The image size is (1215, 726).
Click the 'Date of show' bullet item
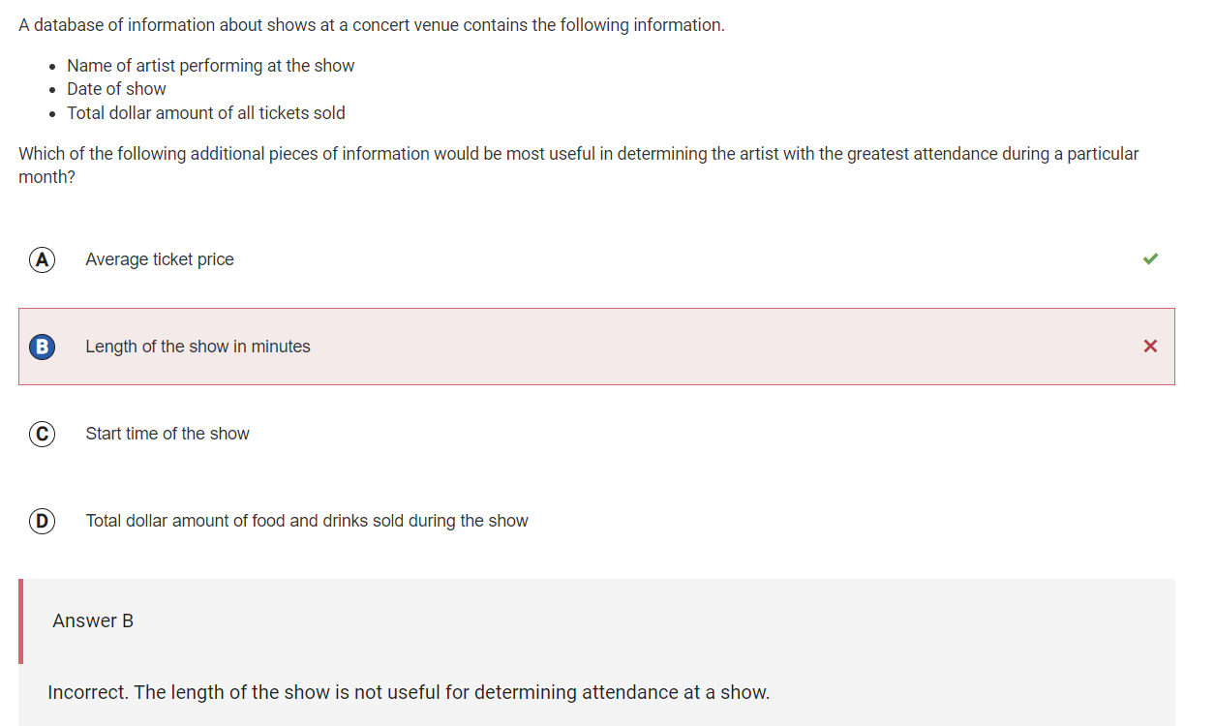(116, 89)
